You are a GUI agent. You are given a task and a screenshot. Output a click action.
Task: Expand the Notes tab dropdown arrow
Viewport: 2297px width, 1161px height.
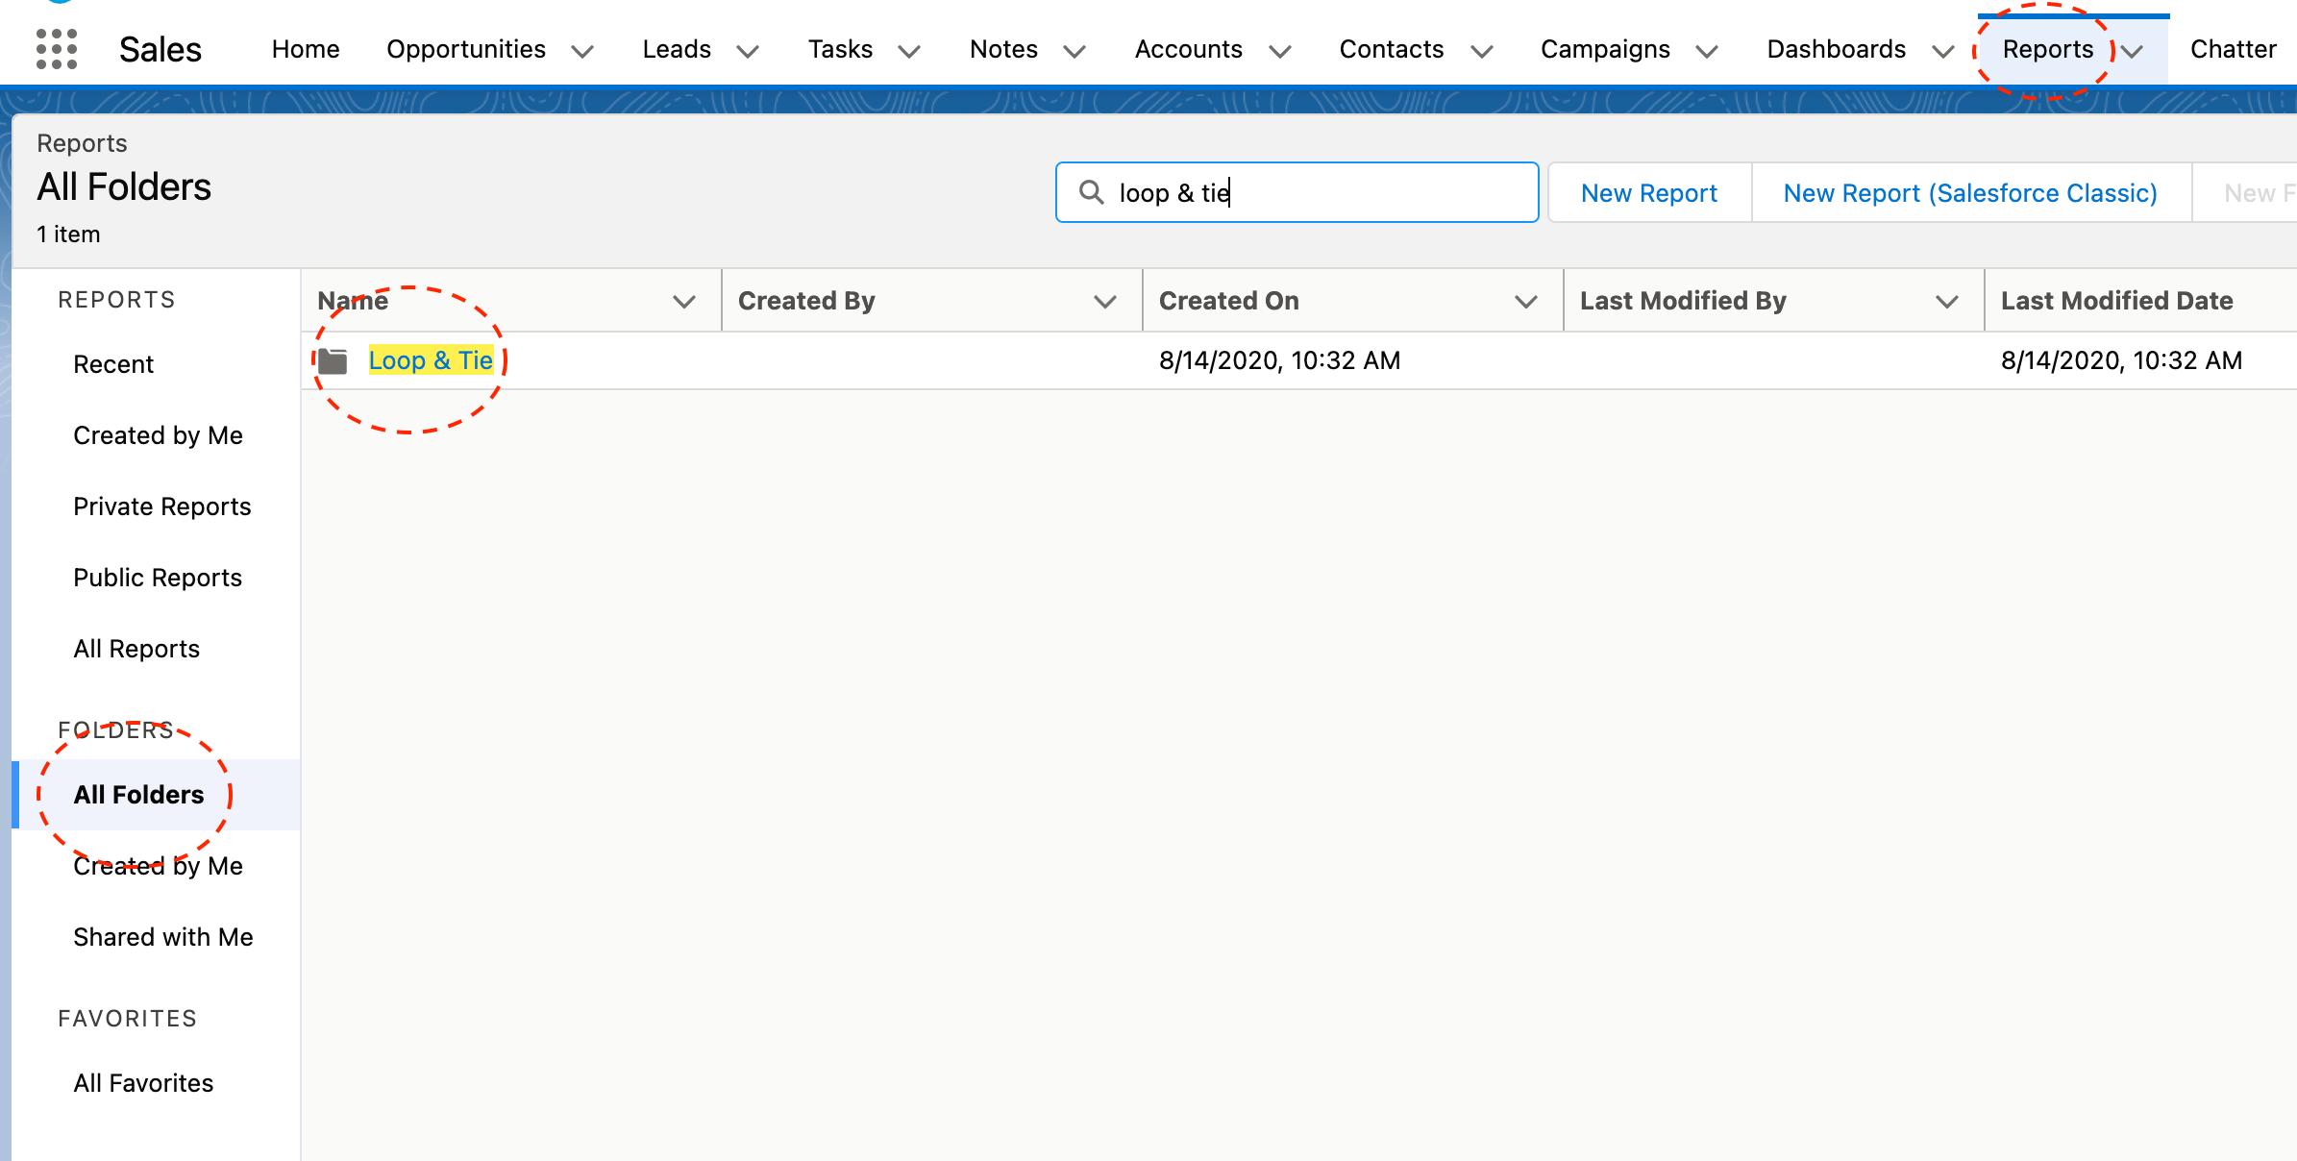(x=1074, y=51)
